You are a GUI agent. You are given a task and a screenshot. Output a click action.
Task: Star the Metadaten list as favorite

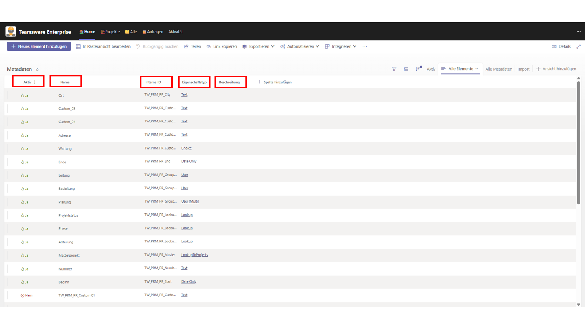(37, 69)
